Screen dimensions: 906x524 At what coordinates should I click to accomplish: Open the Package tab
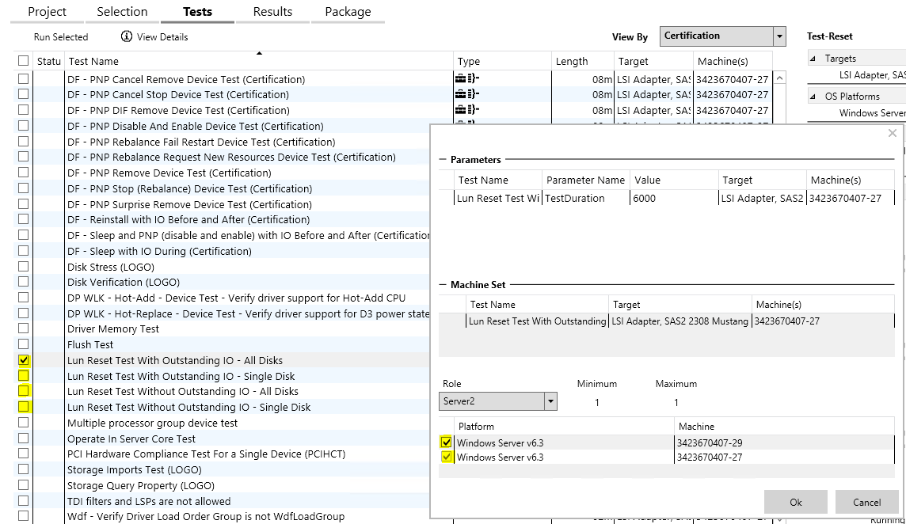[x=348, y=12]
